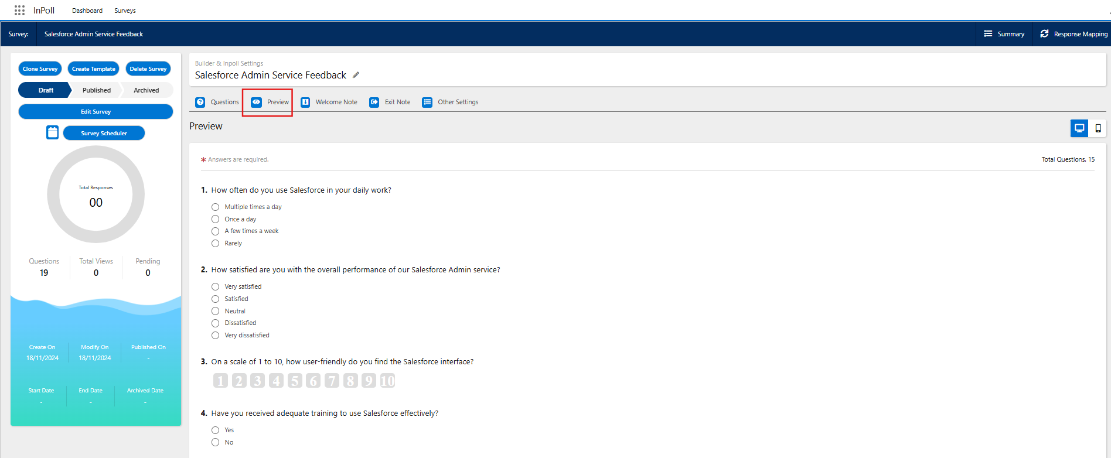This screenshot has width=1111, height=458.
Task: Choose 'Very dissatisfied' radio option
Action: [x=215, y=335]
